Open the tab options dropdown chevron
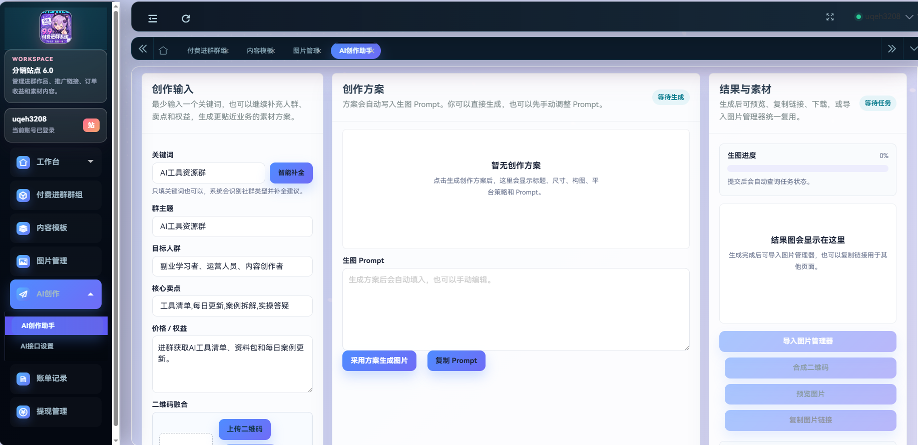Screen dimensions: 918x445 913,48
